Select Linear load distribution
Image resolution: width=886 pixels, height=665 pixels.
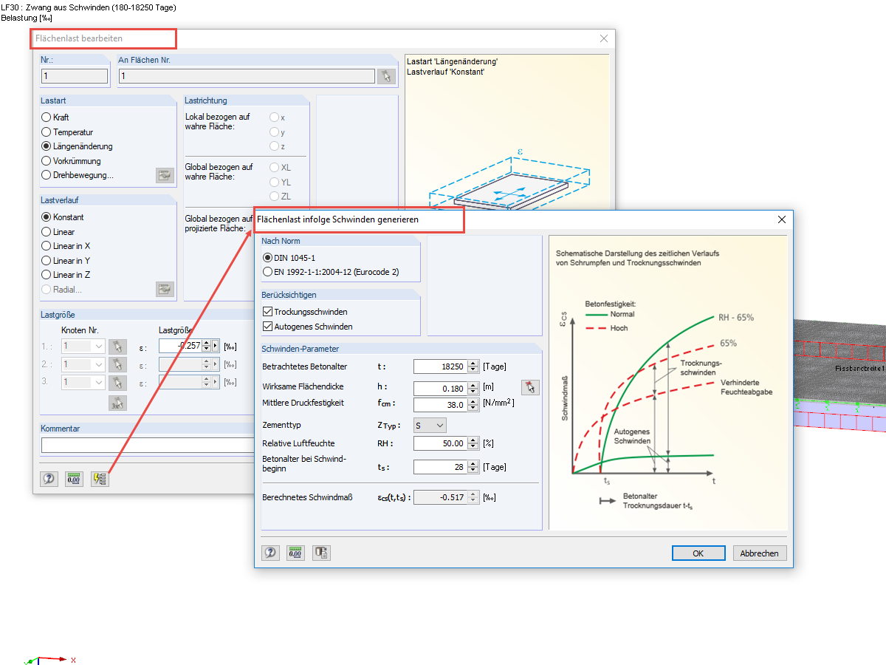point(47,232)
